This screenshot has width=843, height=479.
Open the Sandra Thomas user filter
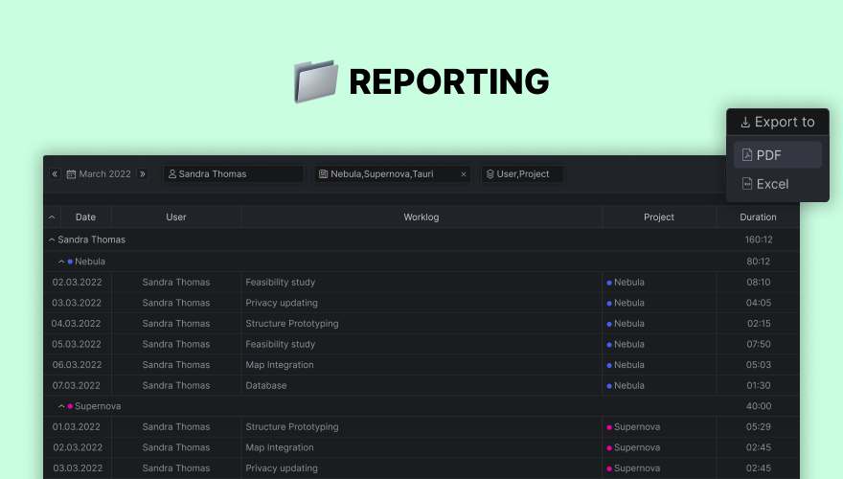click(x=234, y=174)
